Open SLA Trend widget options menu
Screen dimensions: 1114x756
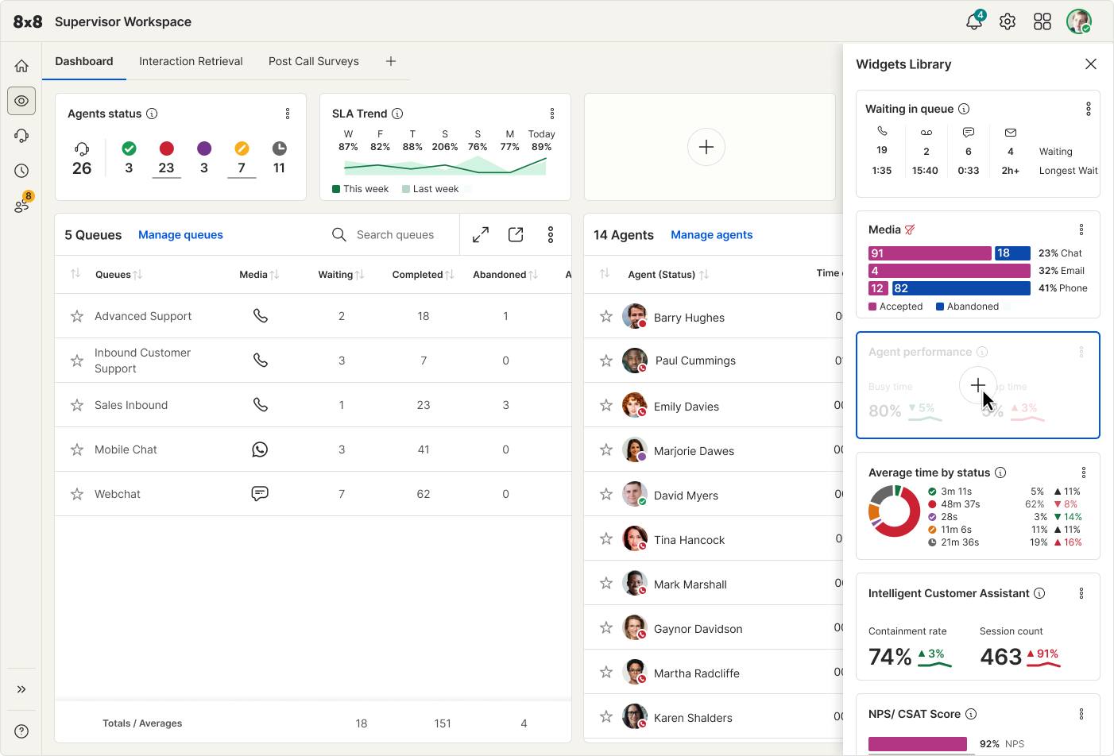552,114
